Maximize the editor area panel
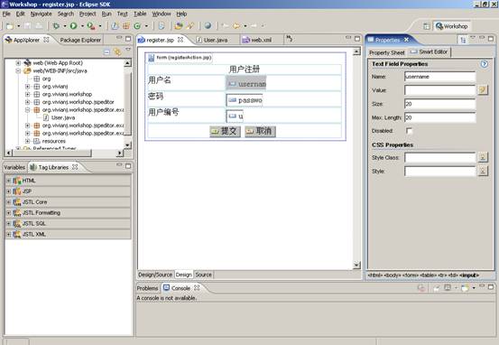The image size is (499, 345). (x=357, y=39)
